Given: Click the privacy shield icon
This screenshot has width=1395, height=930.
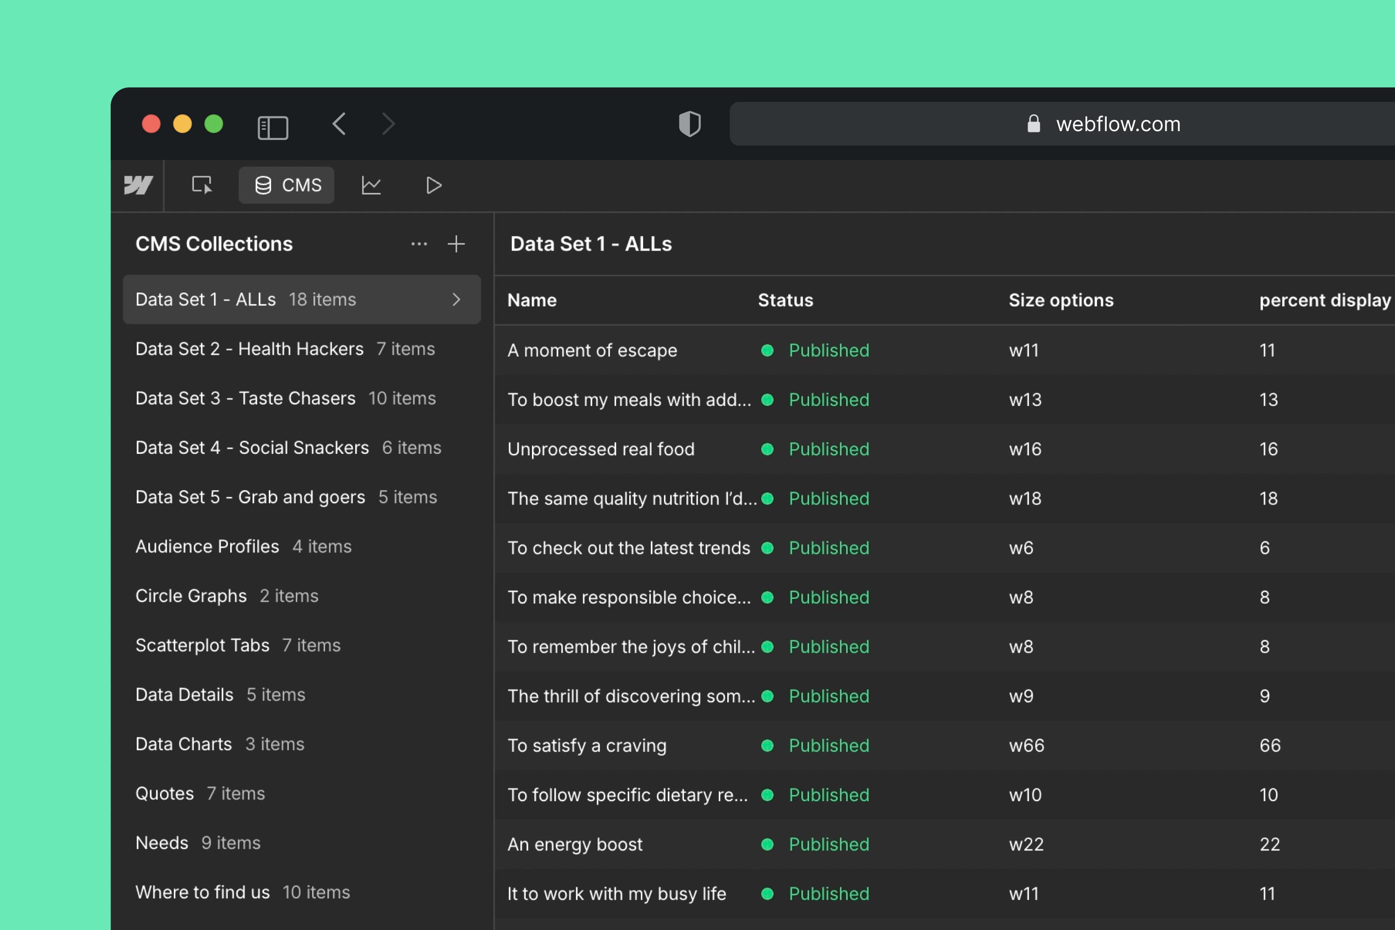Looking at the screenshot, I should point(689,124).
